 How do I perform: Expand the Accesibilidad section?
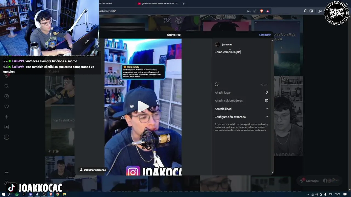pyautogui.click(x=241, y=109)
